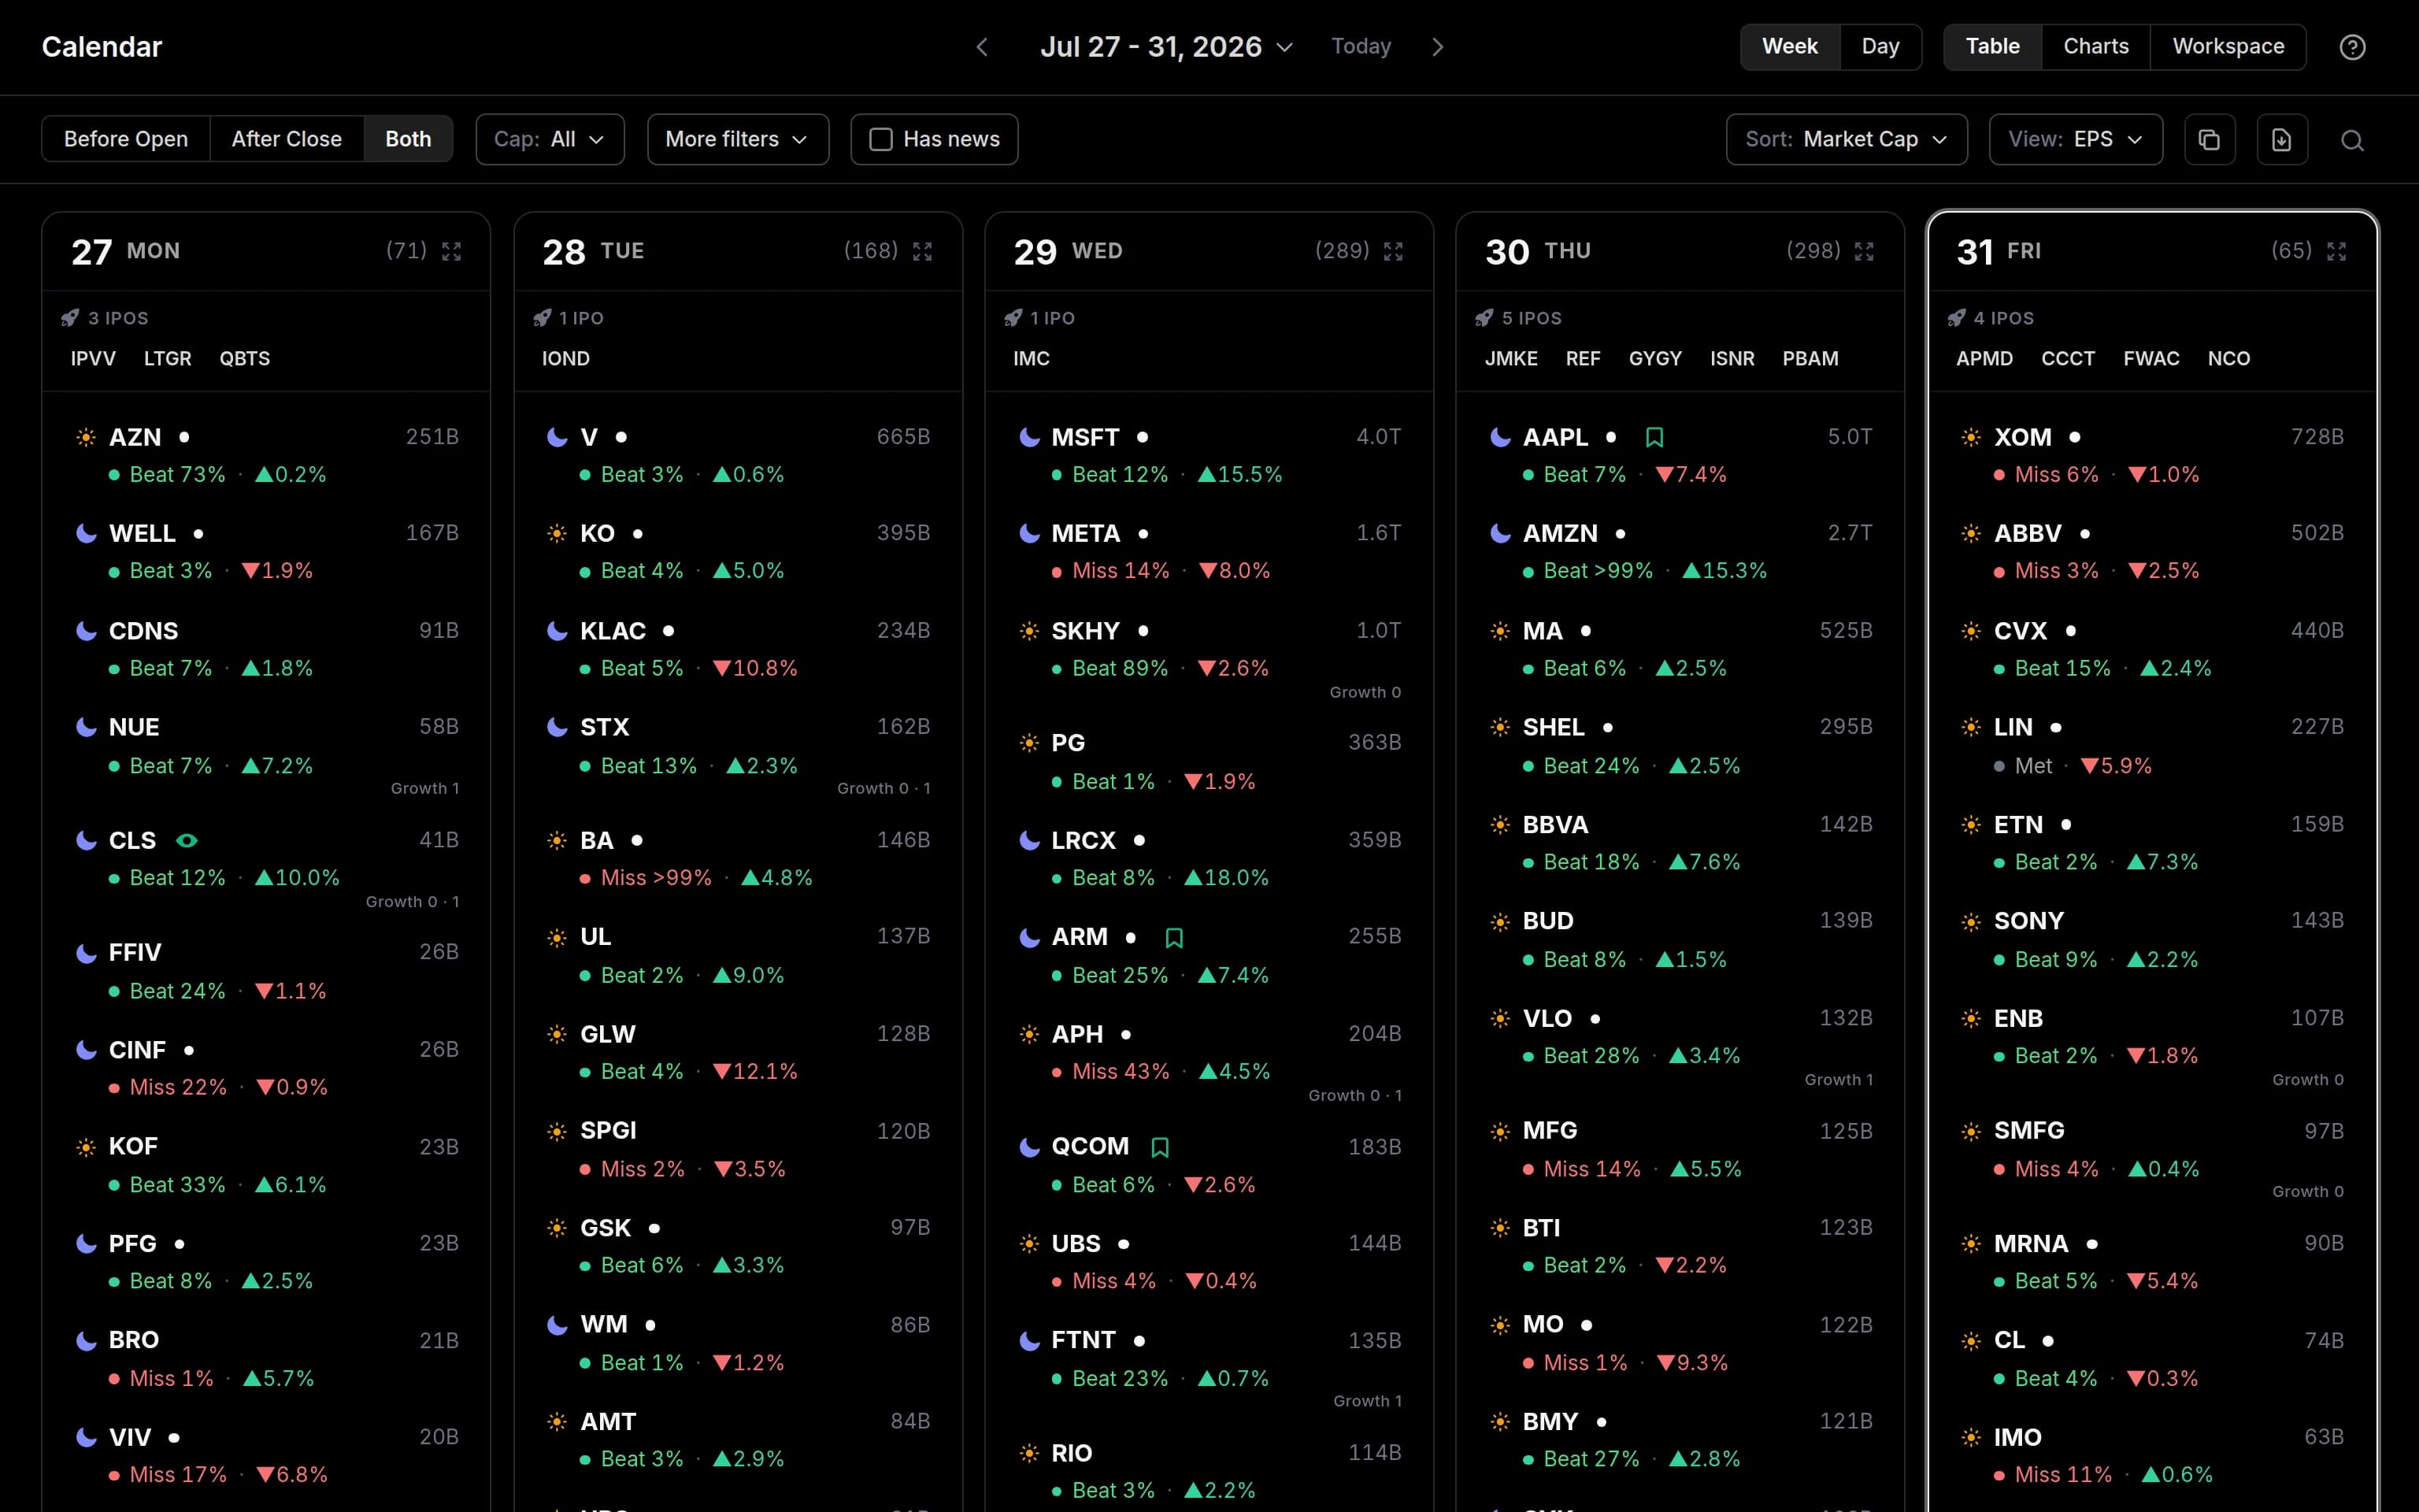Expand Monday 27 column with expand icon
Viewport: 2419px width, 1512px height.
point(452,251)
